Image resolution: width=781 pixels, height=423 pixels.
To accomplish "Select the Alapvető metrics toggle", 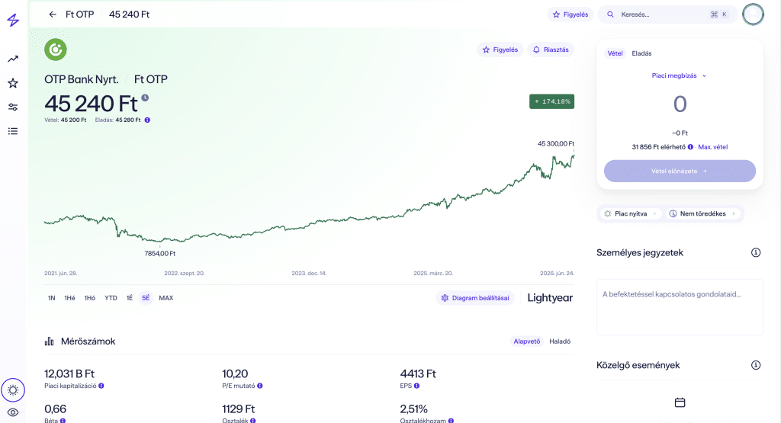I will 526,341.
